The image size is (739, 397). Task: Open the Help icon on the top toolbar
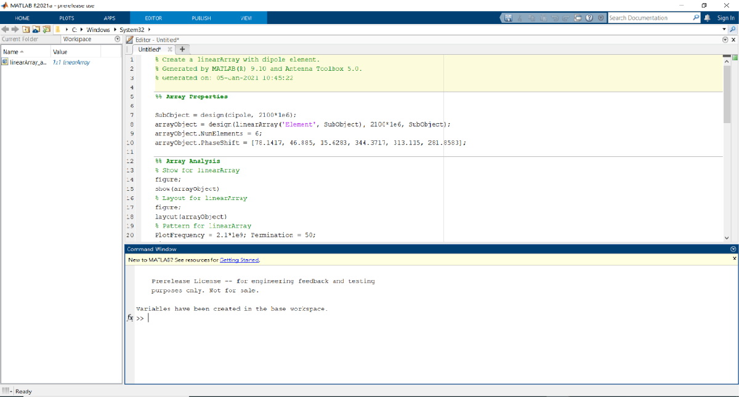(589, 18)
